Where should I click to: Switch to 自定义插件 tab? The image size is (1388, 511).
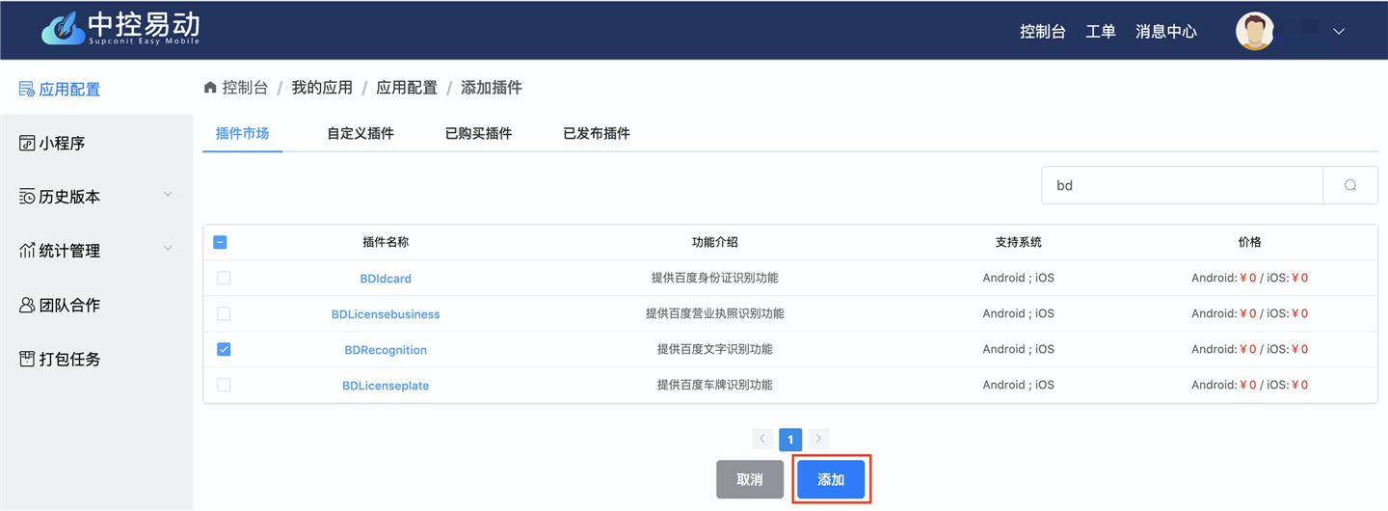click(360, 133)
